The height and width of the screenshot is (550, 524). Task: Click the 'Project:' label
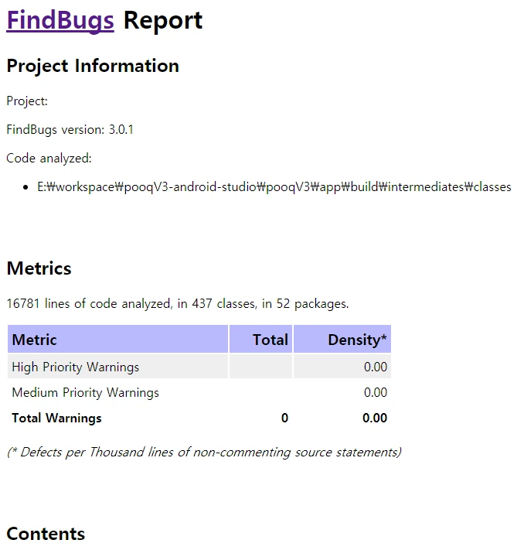27,101
